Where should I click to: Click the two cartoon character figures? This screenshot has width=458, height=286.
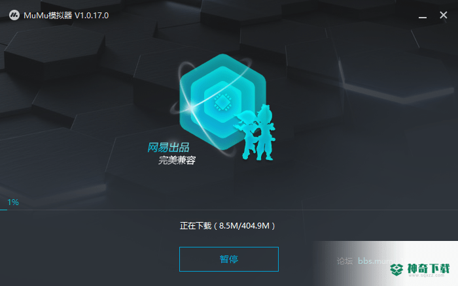[255, 133]
